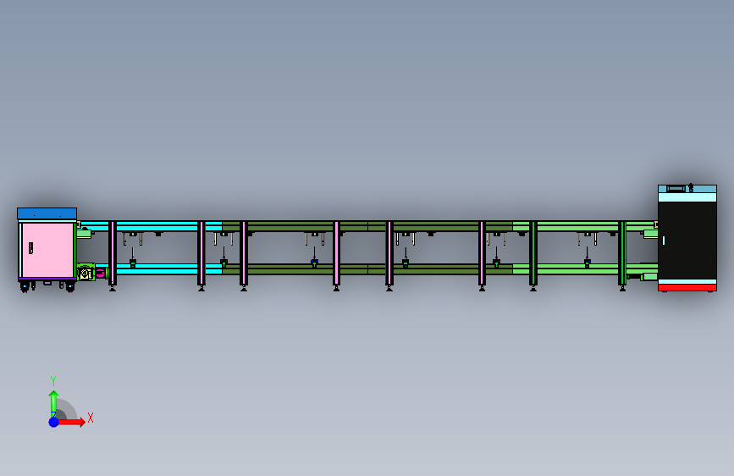734x476 pixels.
Task: Click the white handle on the black cabinet
Action: 664,241
